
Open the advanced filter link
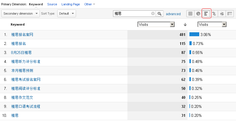tap(173, 14)
